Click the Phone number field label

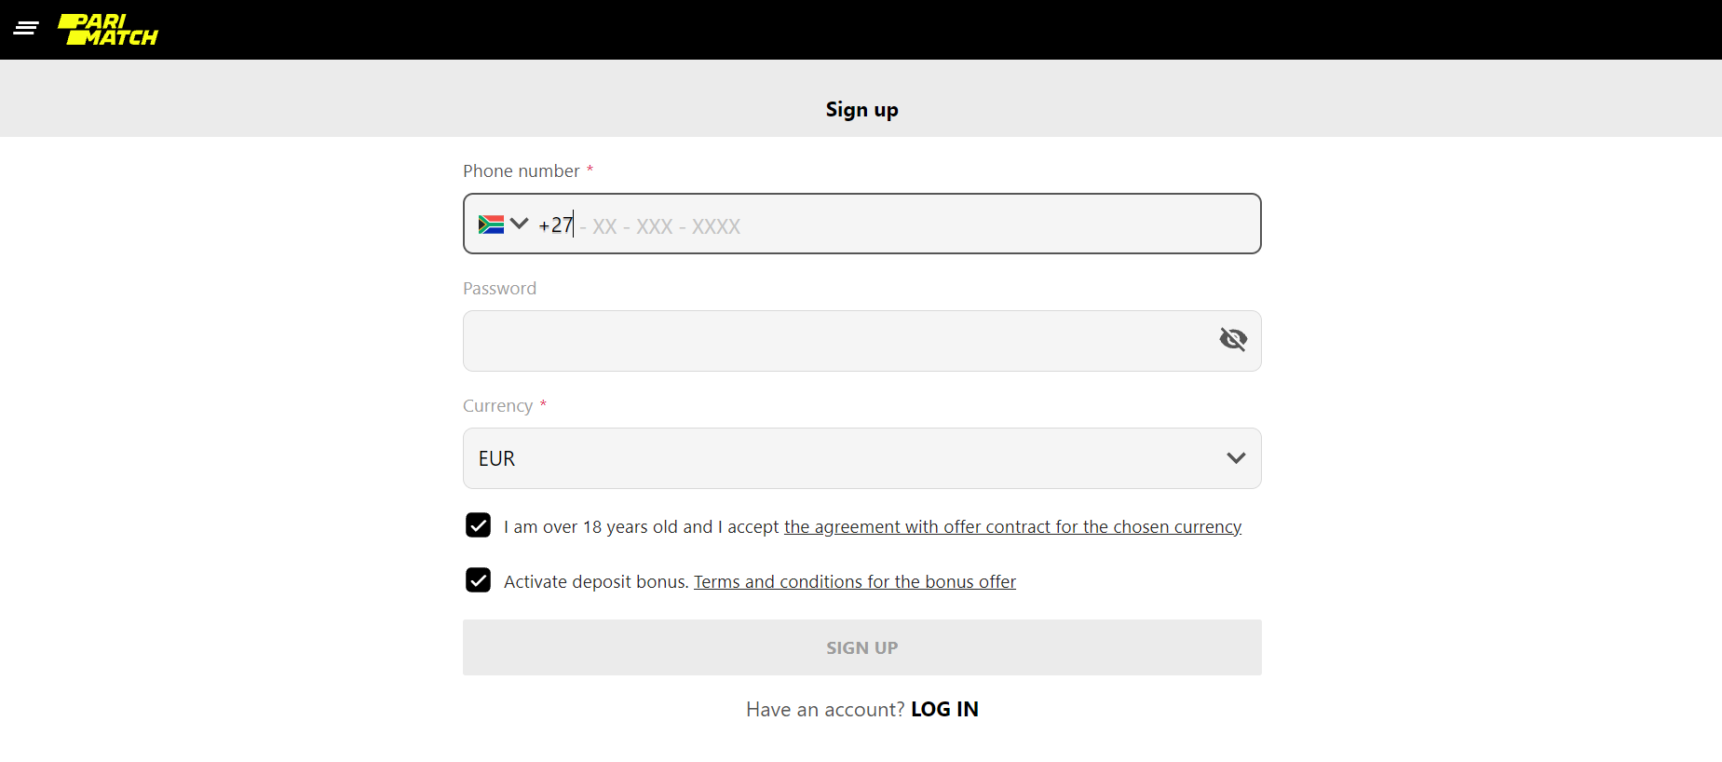click(x=521, y=170)
